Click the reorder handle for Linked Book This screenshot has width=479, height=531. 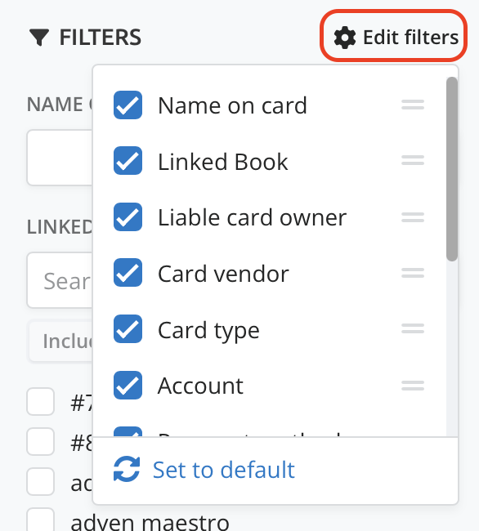[413, 160]
